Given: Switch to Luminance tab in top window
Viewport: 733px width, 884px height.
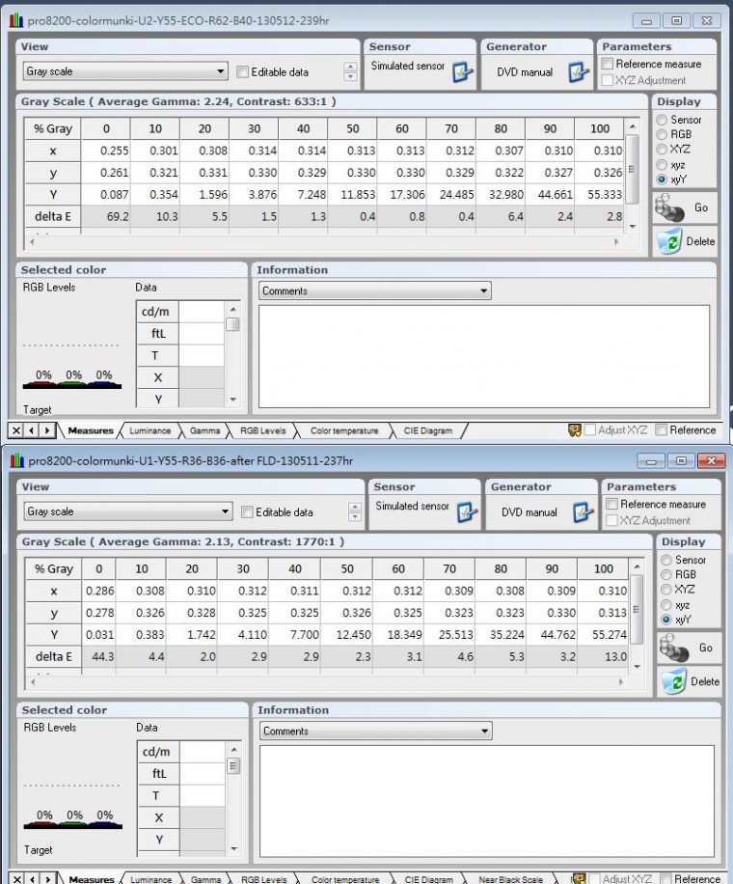Looking at the screenshot, I should pos(149,430).
